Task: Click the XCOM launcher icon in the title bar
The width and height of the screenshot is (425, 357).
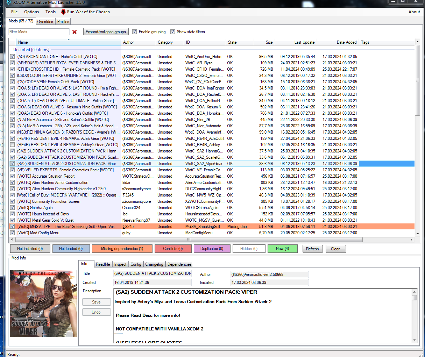Action: click(9, 2)
